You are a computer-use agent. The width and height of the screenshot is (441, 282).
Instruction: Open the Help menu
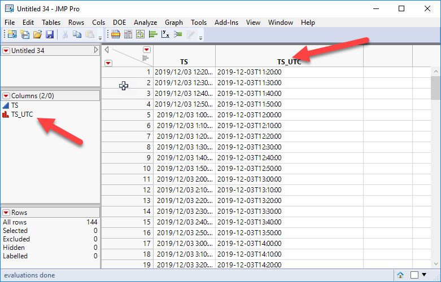pos(308,23)
